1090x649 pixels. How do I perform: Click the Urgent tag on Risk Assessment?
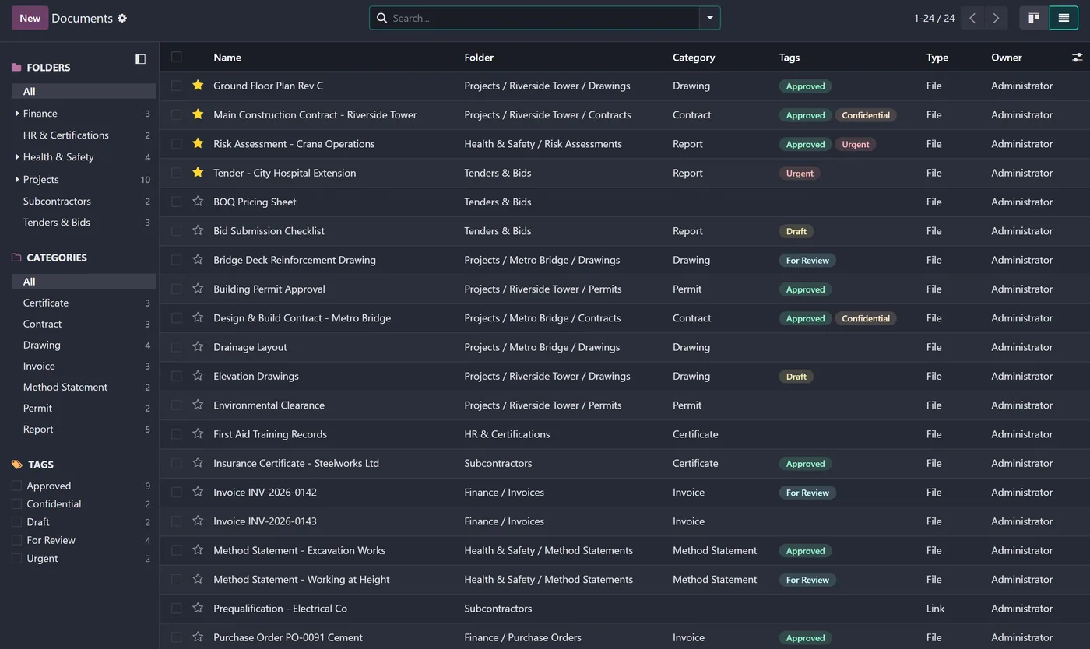click(856, 144)
